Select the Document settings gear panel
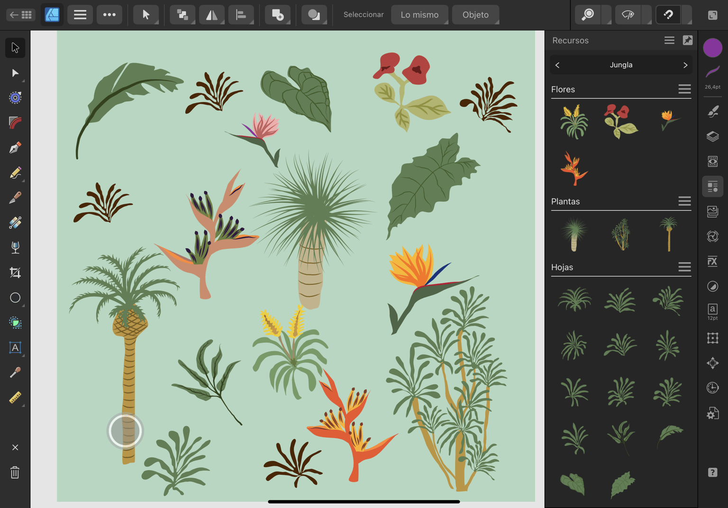728x508 pixels. (712, 413)
